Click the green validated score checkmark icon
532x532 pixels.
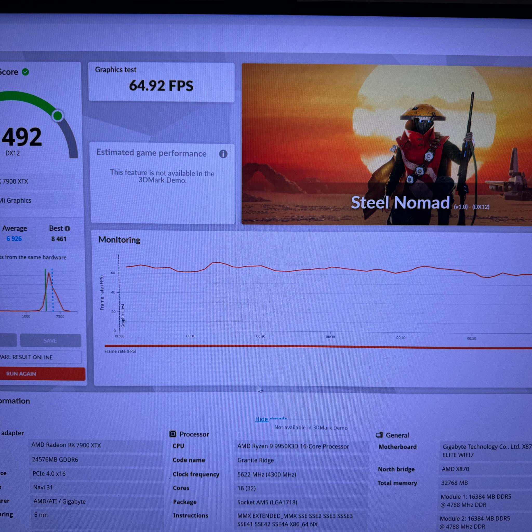[25, 72]
